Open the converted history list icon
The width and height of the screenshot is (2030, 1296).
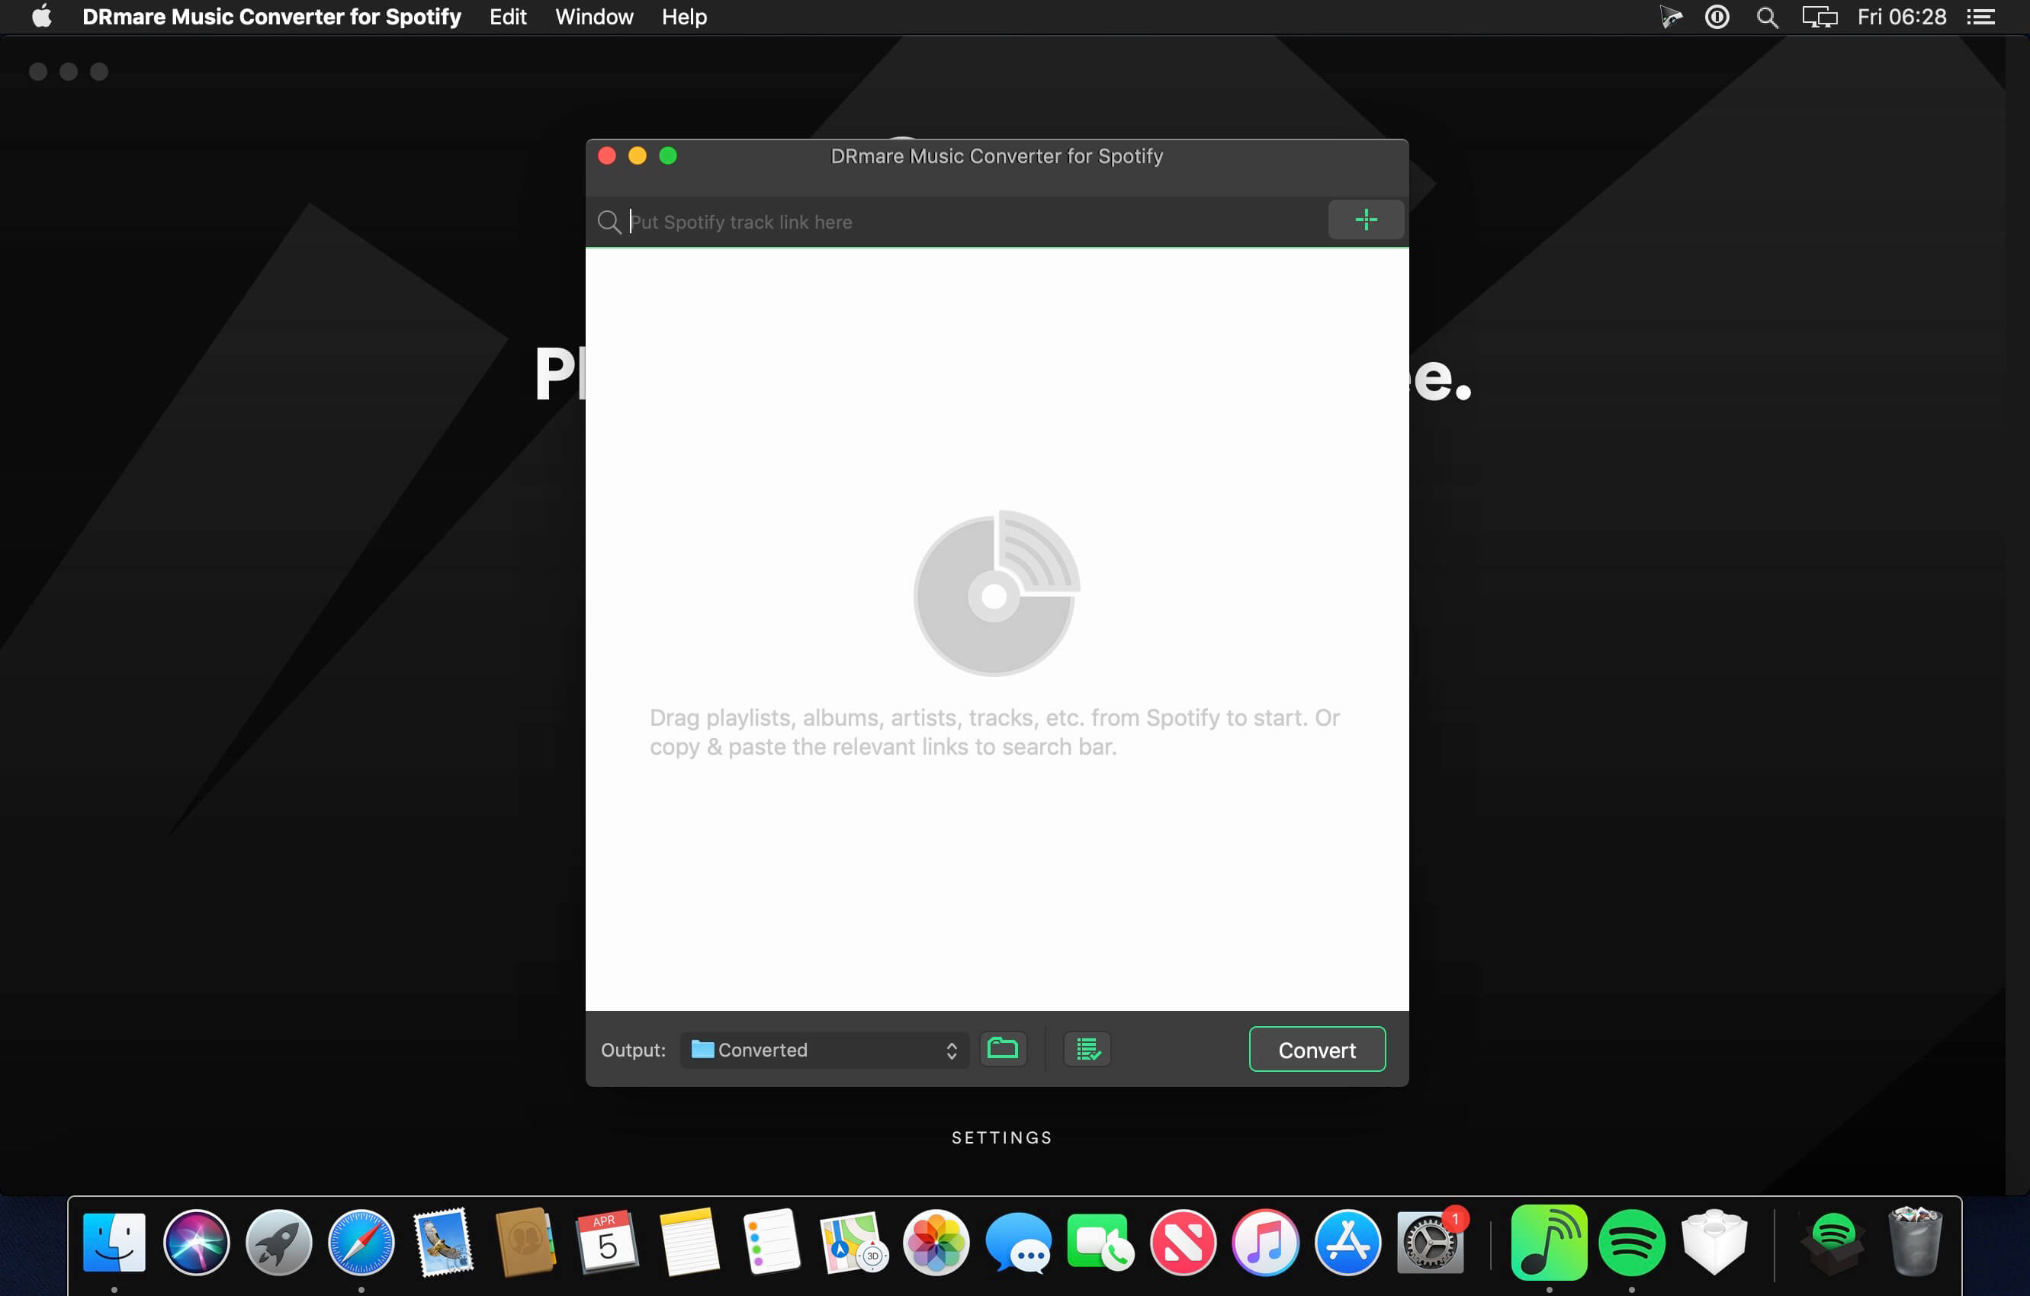pyautogui.click(x=1087, y=1048)
